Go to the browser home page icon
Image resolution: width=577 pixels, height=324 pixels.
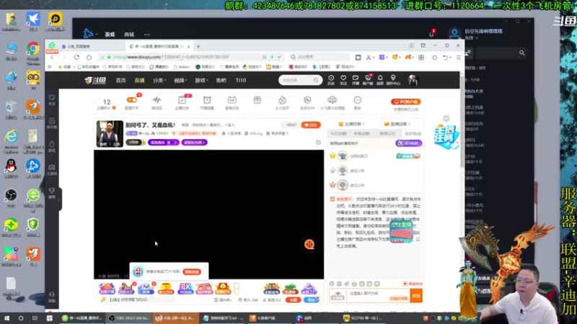click(x=89, y=58)
